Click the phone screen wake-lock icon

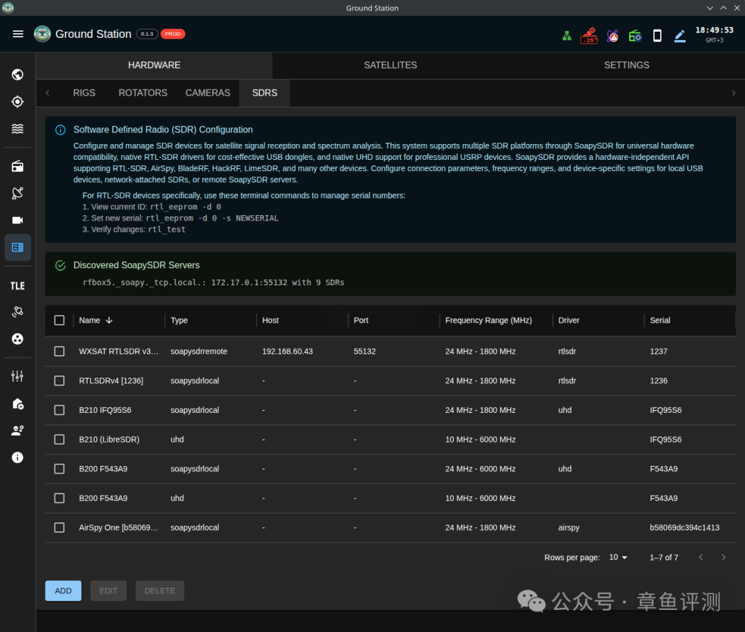tap(657, 36)
